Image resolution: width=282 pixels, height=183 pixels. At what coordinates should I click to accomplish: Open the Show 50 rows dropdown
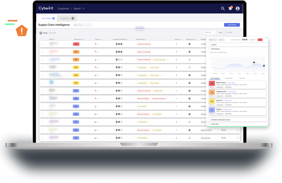pyautogui.click(x=210, y=32)
